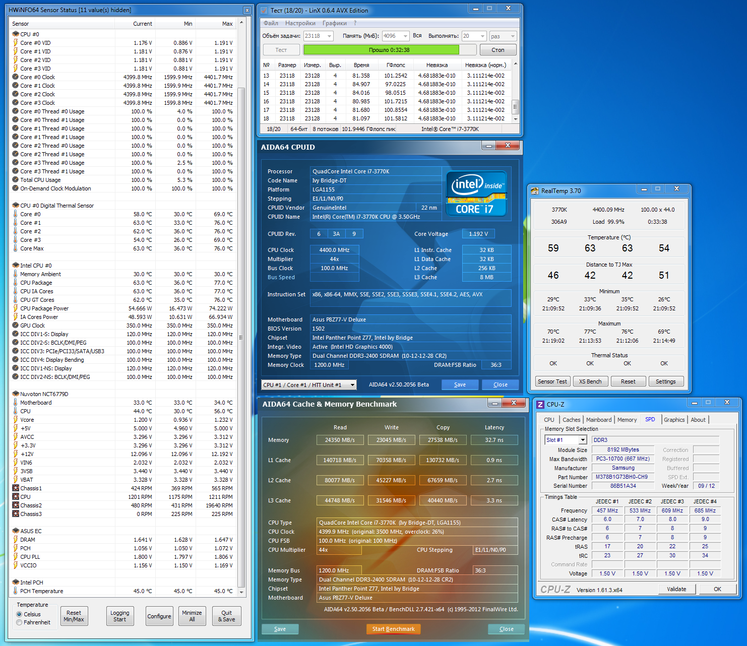Screen dimensions: 747x646
Task: Open the 'раз' units dropdown in LinX
Action: 513,36
